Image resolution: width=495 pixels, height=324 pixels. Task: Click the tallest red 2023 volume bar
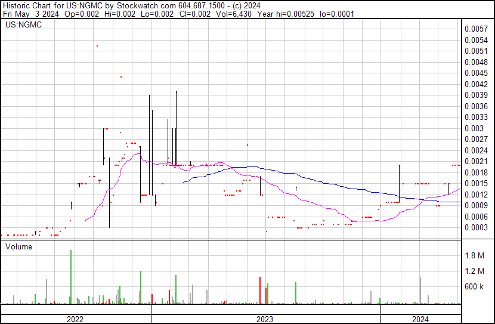[x=260, y=291]
